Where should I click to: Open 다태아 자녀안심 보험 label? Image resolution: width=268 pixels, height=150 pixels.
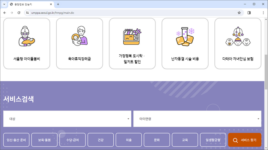pos(238,59)
